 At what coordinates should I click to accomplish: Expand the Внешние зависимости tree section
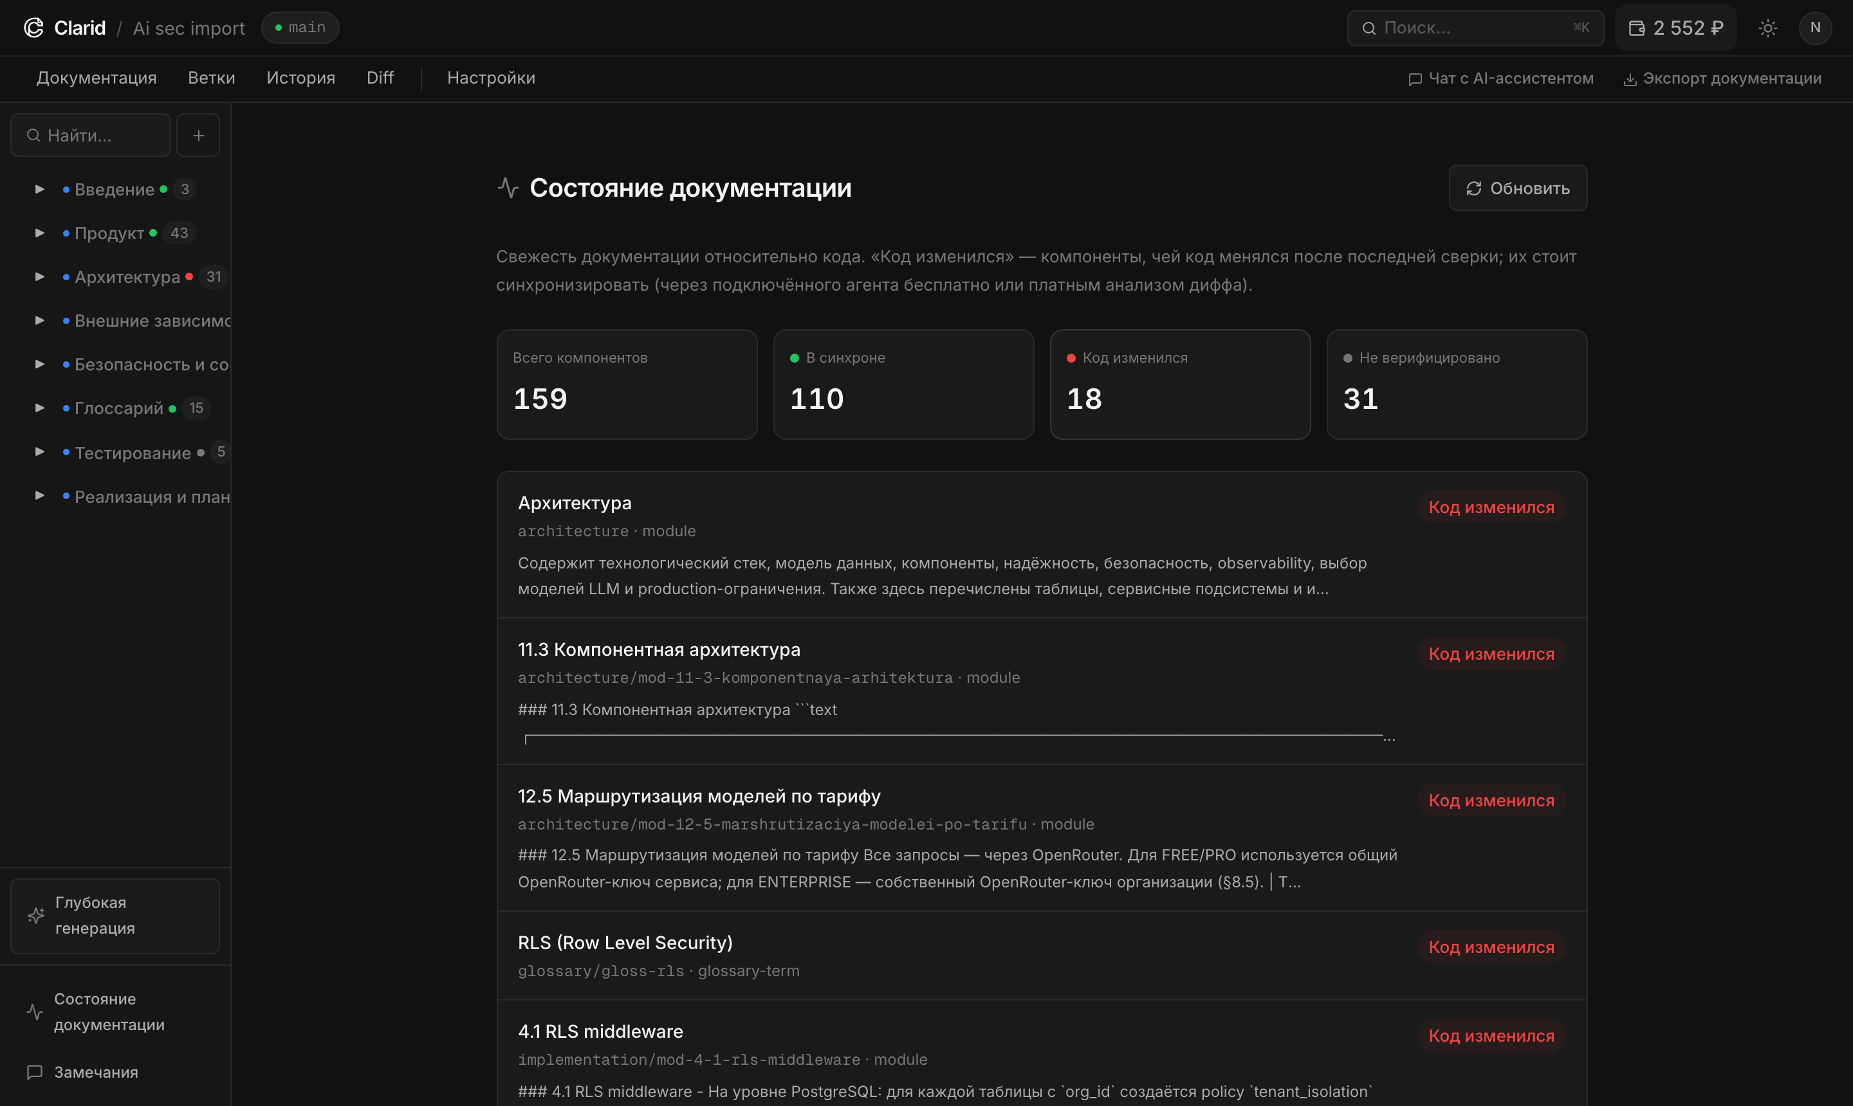tap(39, 320)
